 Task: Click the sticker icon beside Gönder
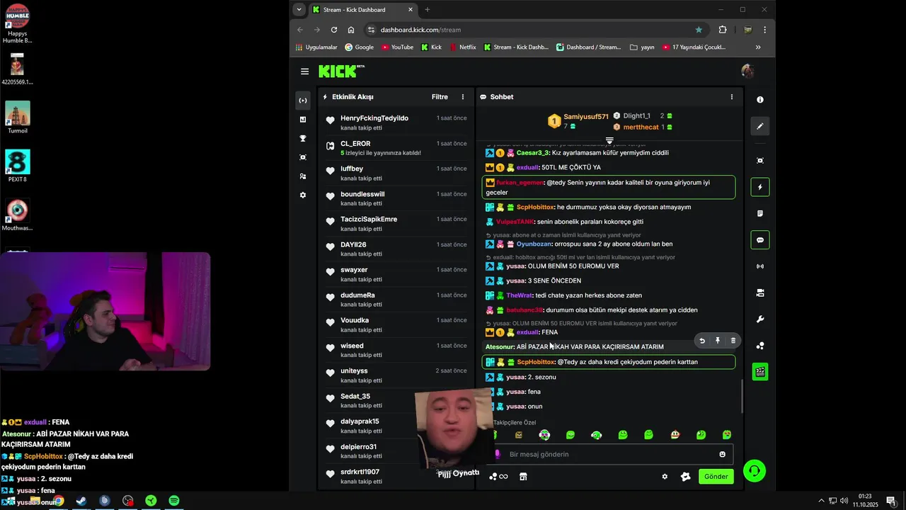coord(685,477)
